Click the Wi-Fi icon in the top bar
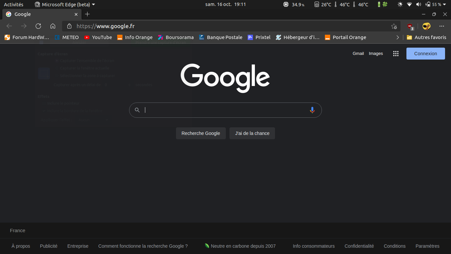Viewport: 451px width, 254px height. tap(409, 5)
